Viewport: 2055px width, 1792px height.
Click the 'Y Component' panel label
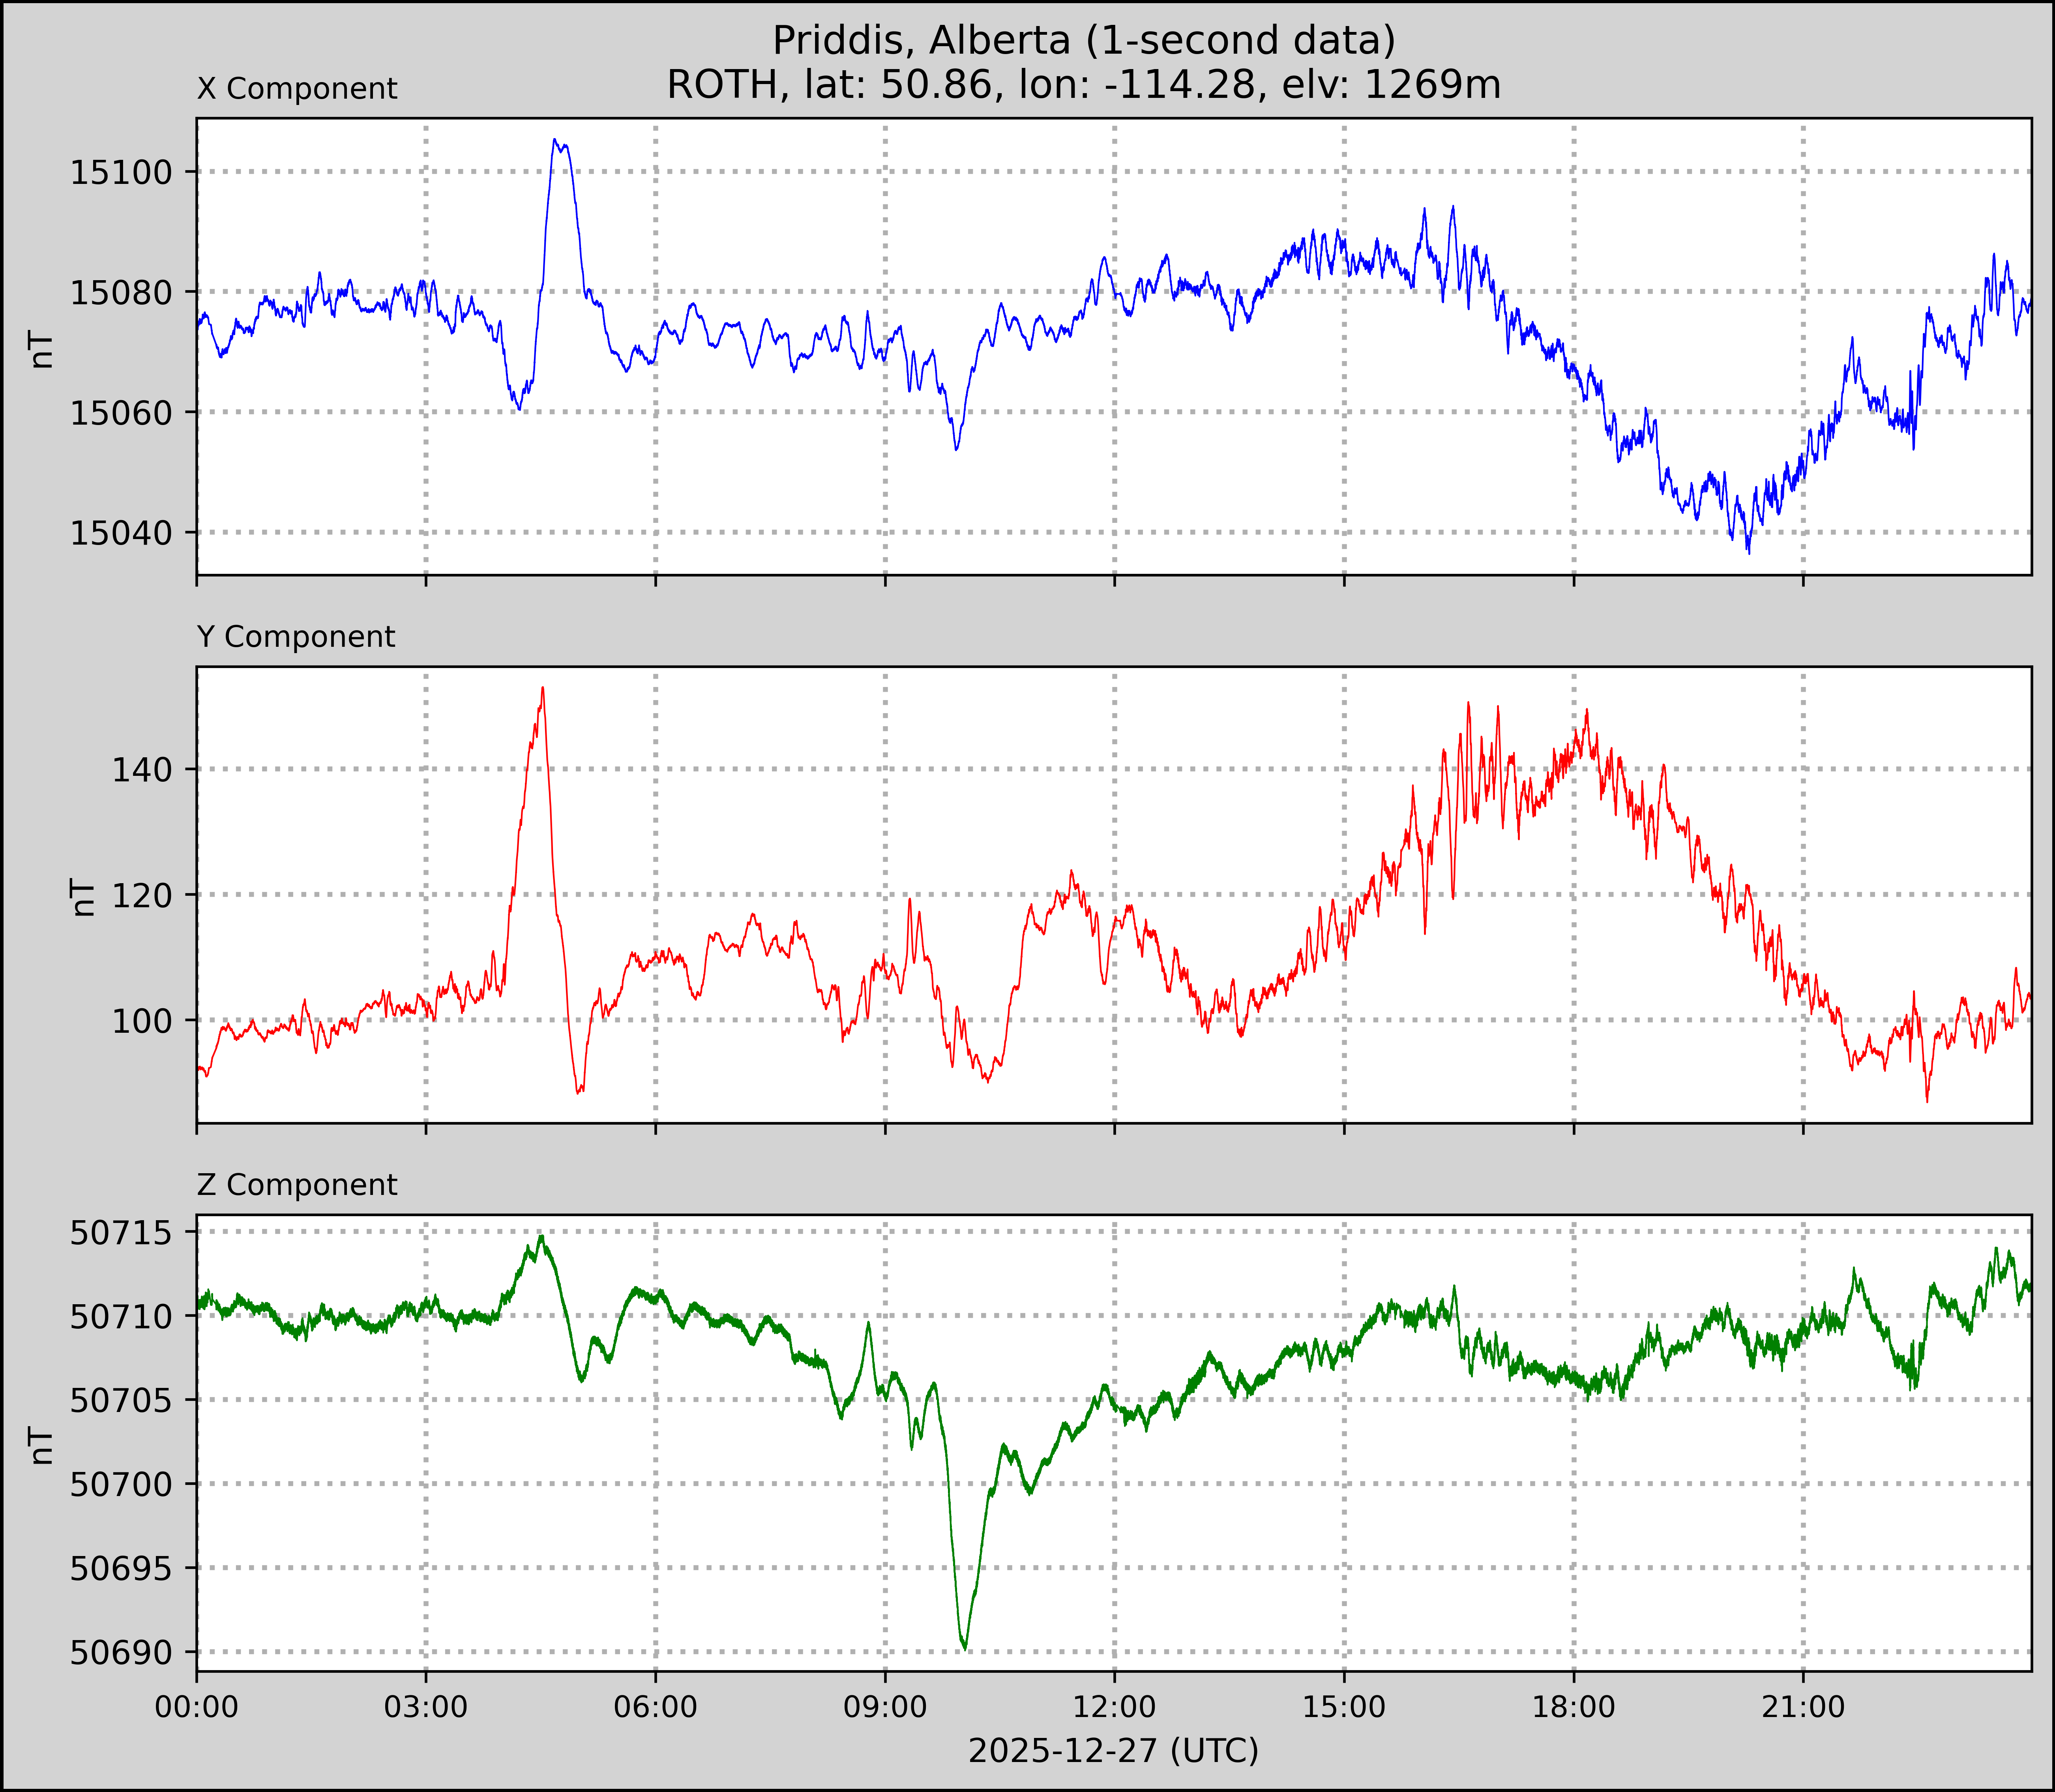click(x=296, y=637)
